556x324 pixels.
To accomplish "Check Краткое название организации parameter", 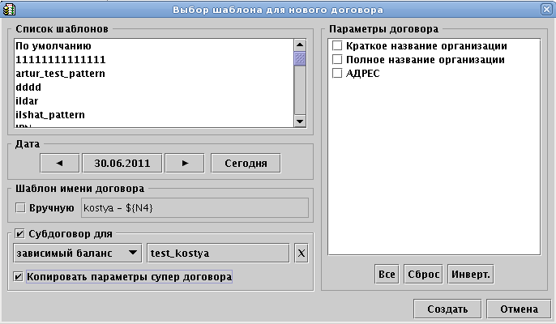I will coord(337,46).
